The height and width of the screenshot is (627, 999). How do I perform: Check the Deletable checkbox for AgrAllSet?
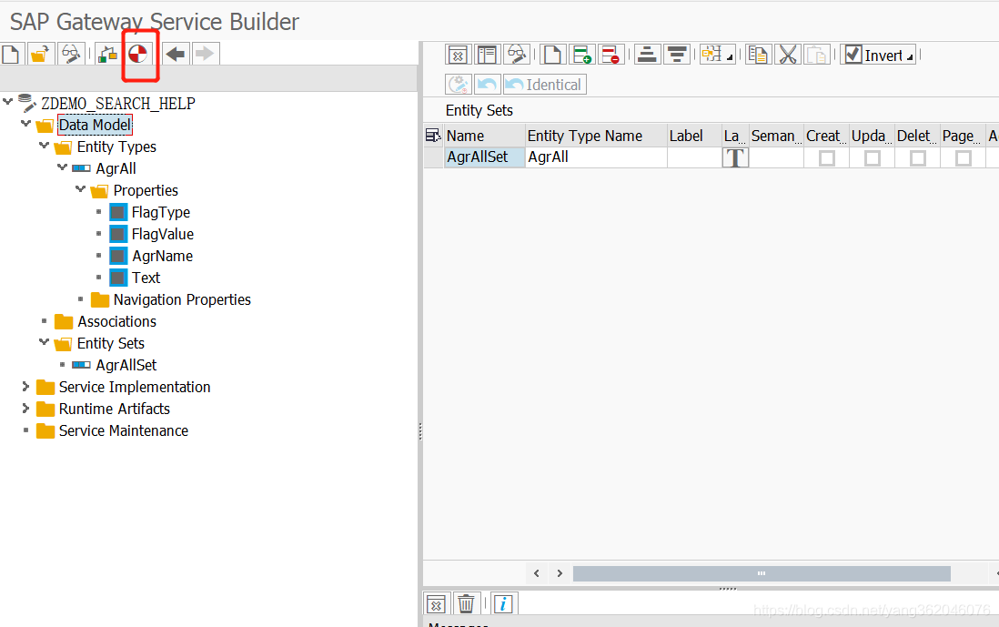(x=917, y=158)
